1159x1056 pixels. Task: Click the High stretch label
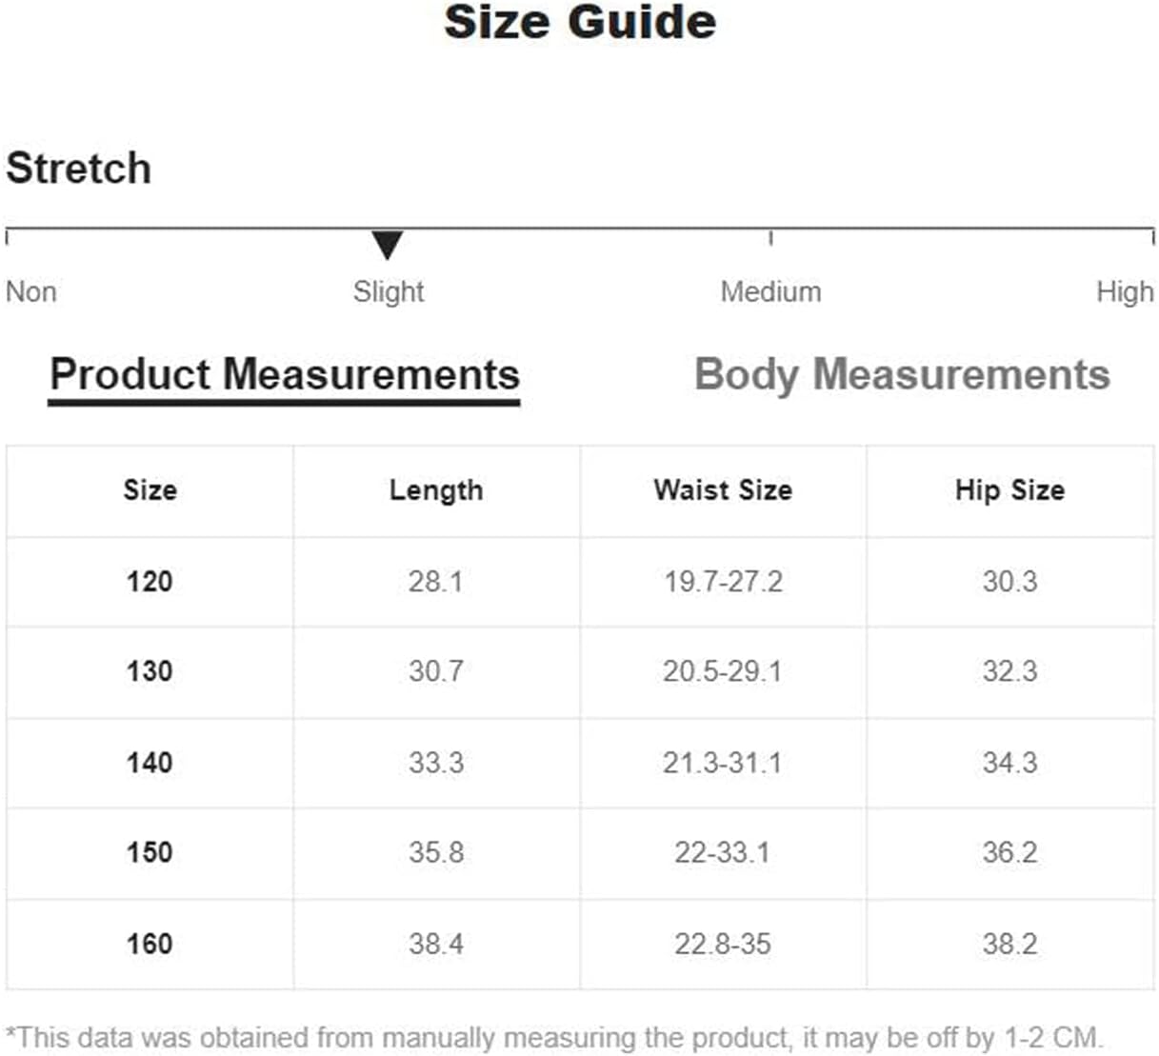[x=1124, y=291]
